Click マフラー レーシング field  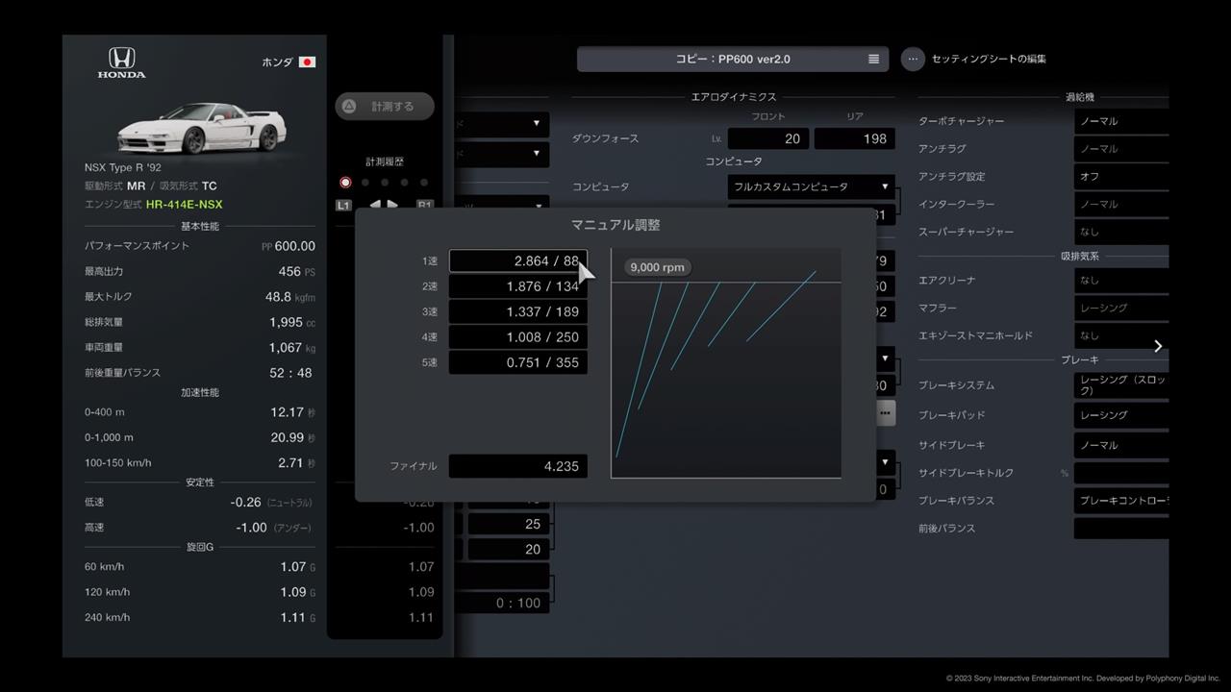[1121, 308]
